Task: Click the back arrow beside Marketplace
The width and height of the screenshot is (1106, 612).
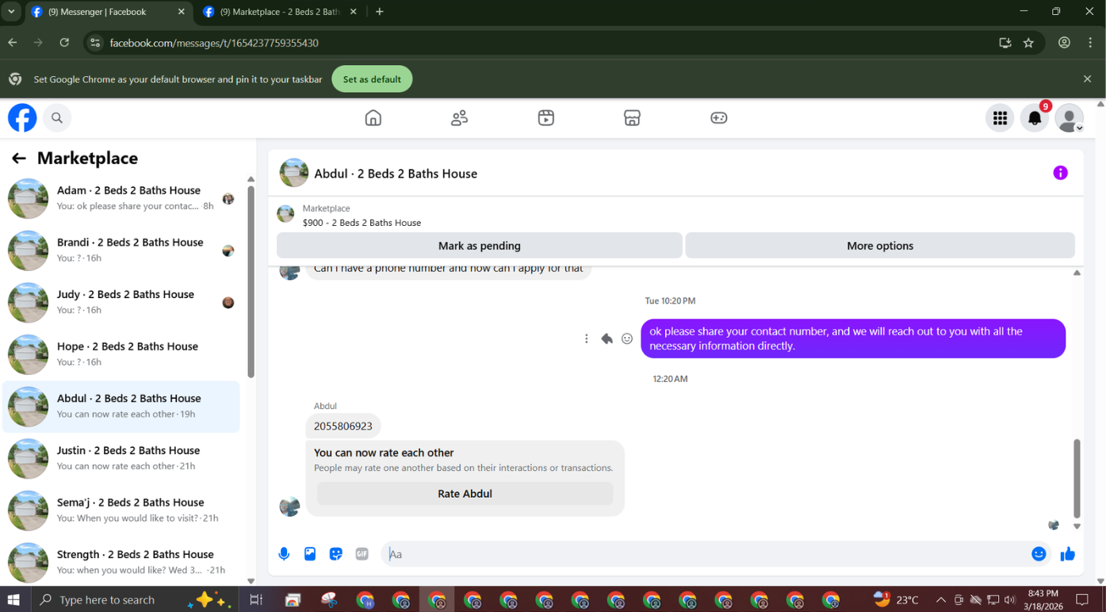Action: (x=19, y=159)
